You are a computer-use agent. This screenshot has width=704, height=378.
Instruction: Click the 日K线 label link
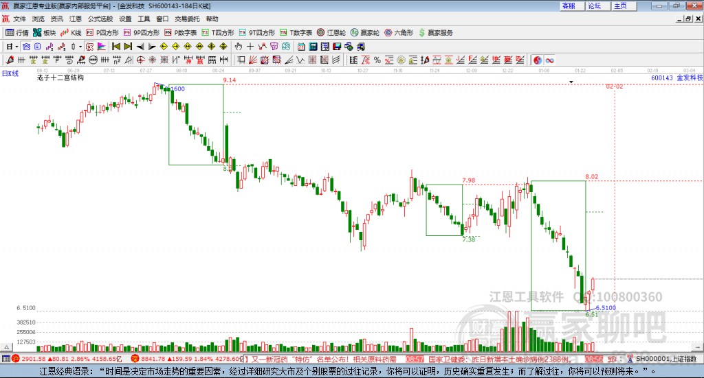(10, 73)
